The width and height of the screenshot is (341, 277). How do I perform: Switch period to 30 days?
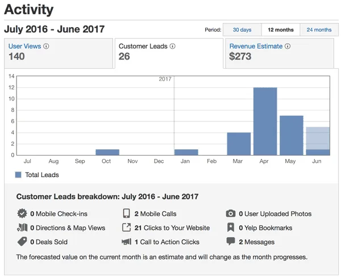[x=241, y=30]
